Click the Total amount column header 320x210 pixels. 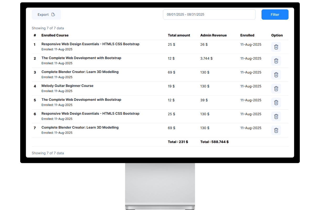click(179, 35)
